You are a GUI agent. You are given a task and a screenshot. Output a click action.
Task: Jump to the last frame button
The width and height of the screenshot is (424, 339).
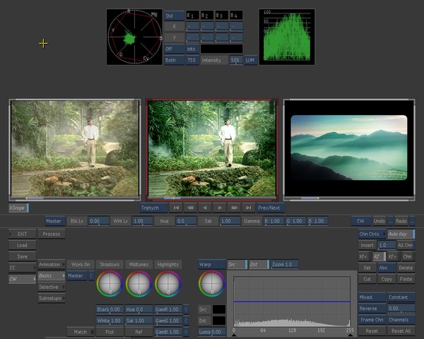(x=248, y=208)
